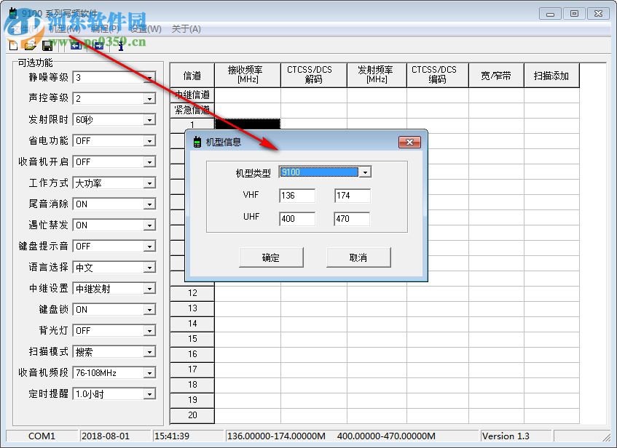Open the 编程(P) menu
Screen dimensions: 617x448
105,28
